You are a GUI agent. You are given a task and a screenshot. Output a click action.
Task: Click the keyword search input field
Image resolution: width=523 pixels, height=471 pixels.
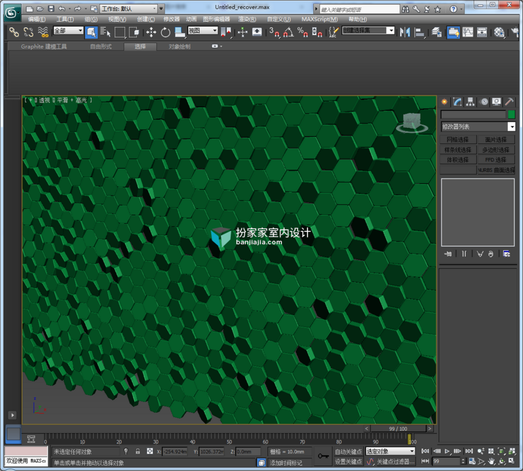click(360, 9)
